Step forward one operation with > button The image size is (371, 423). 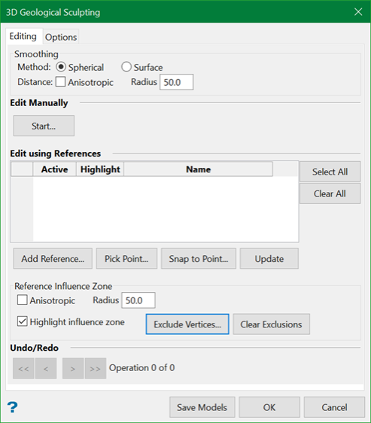pos(73,368)
